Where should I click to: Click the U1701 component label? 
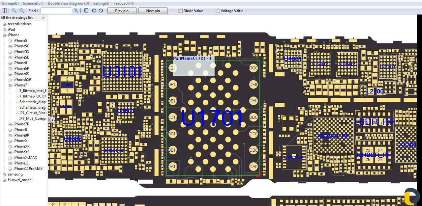pos(213,118)
